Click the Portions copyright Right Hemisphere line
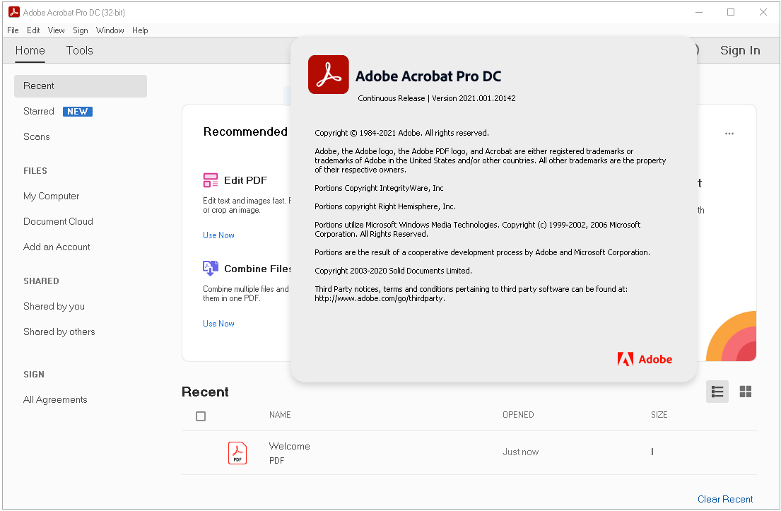 385,206
